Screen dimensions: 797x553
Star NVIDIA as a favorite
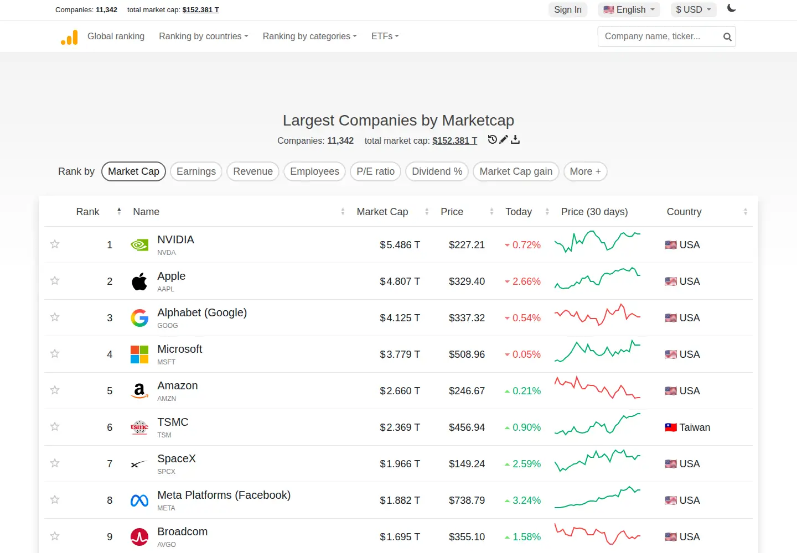tap(55, 244)
